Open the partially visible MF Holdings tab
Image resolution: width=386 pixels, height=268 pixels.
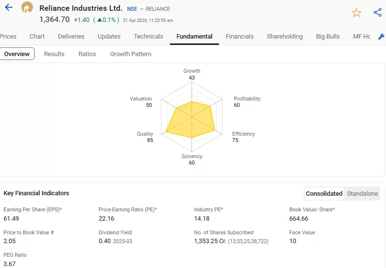pos(362,37)
